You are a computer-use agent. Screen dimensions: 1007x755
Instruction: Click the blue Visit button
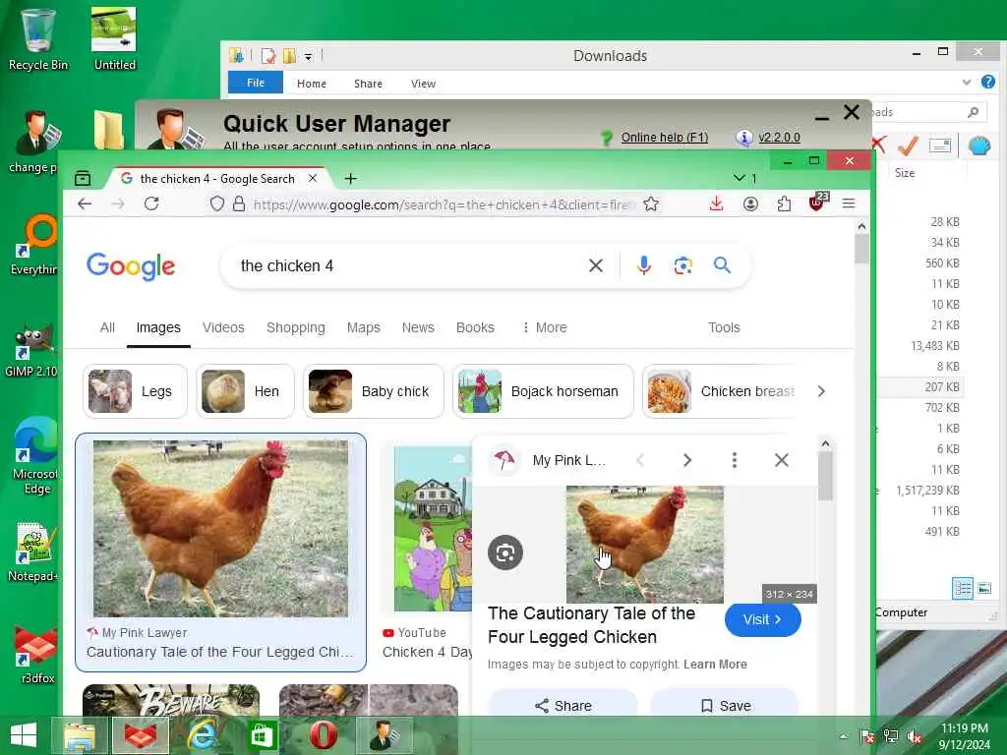(762, 619)
